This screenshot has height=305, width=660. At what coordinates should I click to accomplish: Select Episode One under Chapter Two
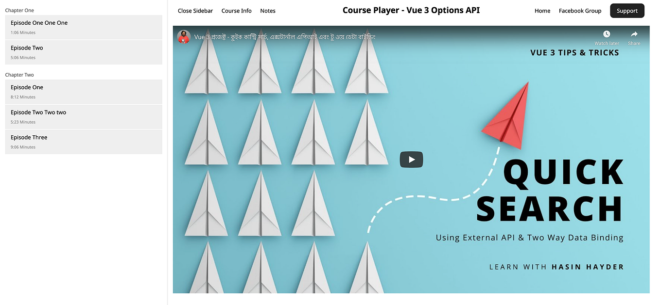[x=84, y=92]
